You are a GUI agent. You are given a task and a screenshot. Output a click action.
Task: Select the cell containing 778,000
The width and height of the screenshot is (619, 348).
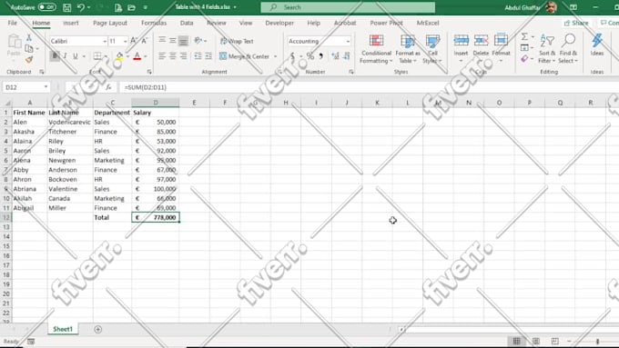point(156,217)
